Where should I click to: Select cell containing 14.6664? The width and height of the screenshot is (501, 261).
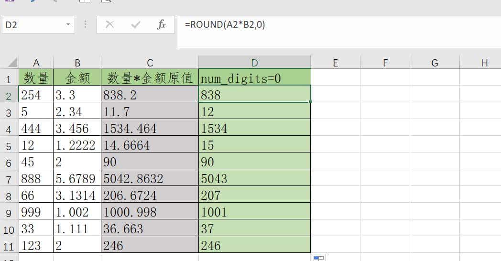150,144
